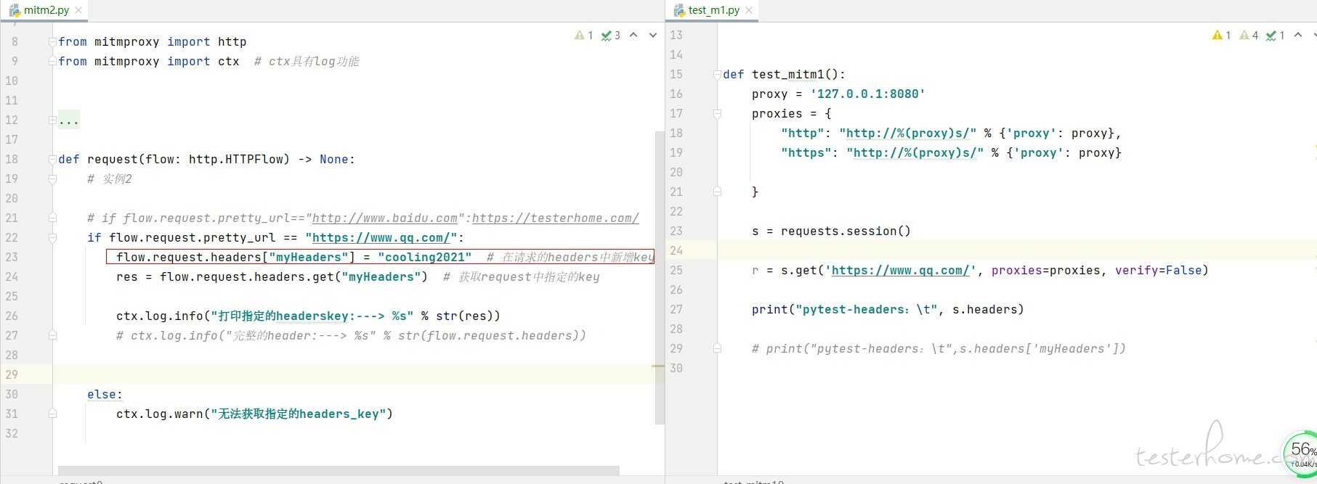Click the yellow warning count in test_m1.py
Viewport: 1317px width, 484px height.
1222,35
